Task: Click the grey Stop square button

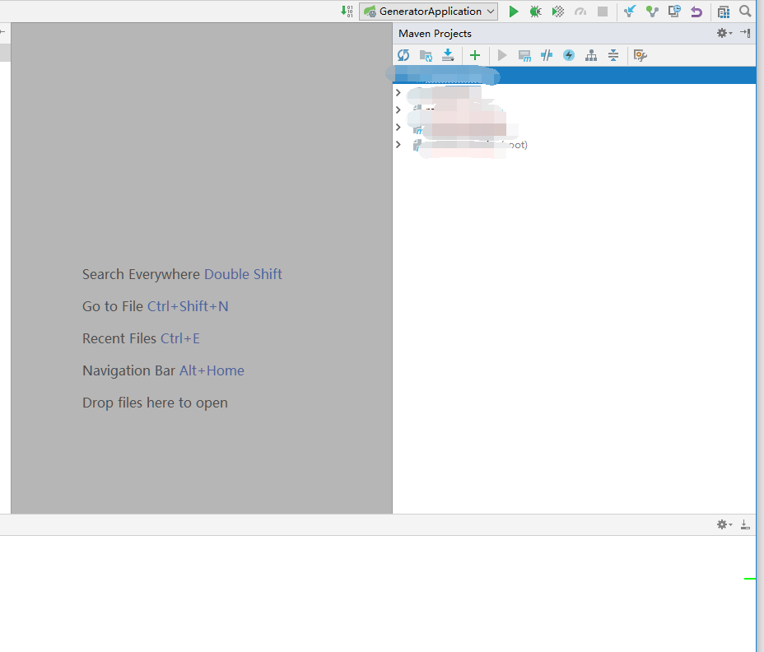Action: click(603, 12)
